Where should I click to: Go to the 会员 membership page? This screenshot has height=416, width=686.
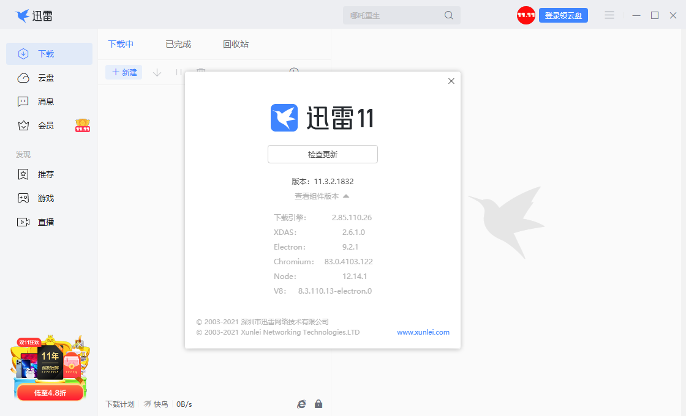pyautogui.click(x=45, y=125)
